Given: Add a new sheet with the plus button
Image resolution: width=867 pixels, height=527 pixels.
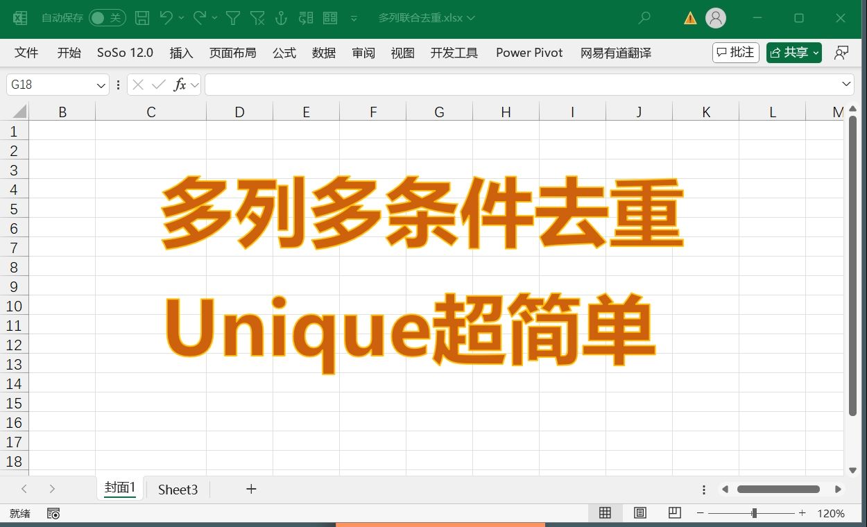Looking at the screenshot, I should pyautogui.click(x=250, y=490).
